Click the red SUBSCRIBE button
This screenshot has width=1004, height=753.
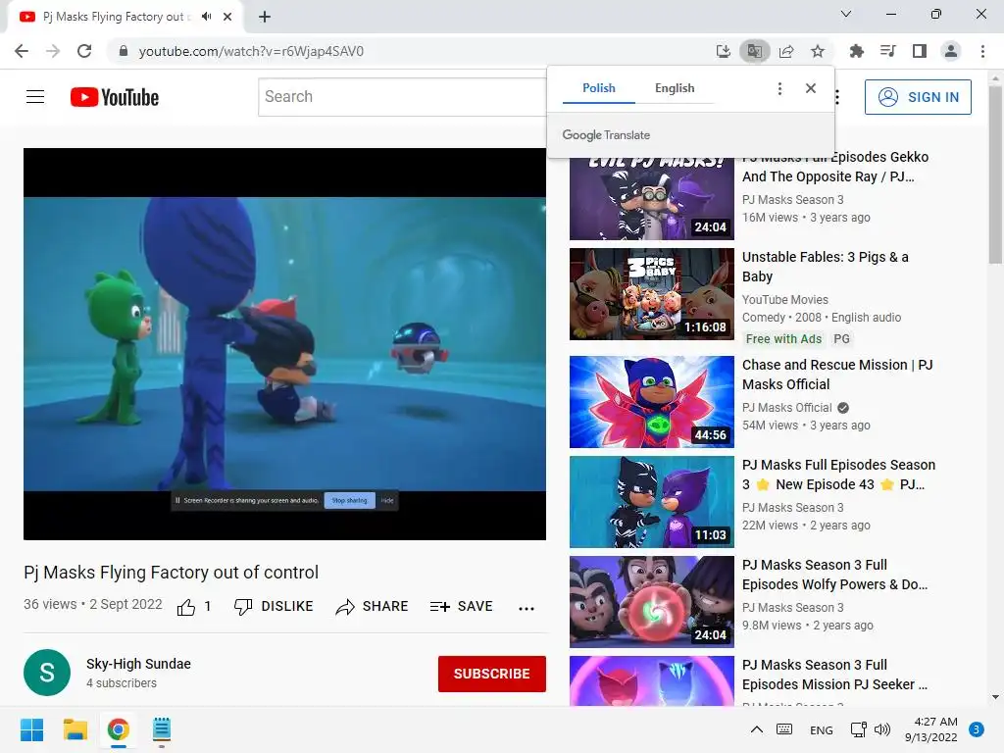click(x=492, y=674)
